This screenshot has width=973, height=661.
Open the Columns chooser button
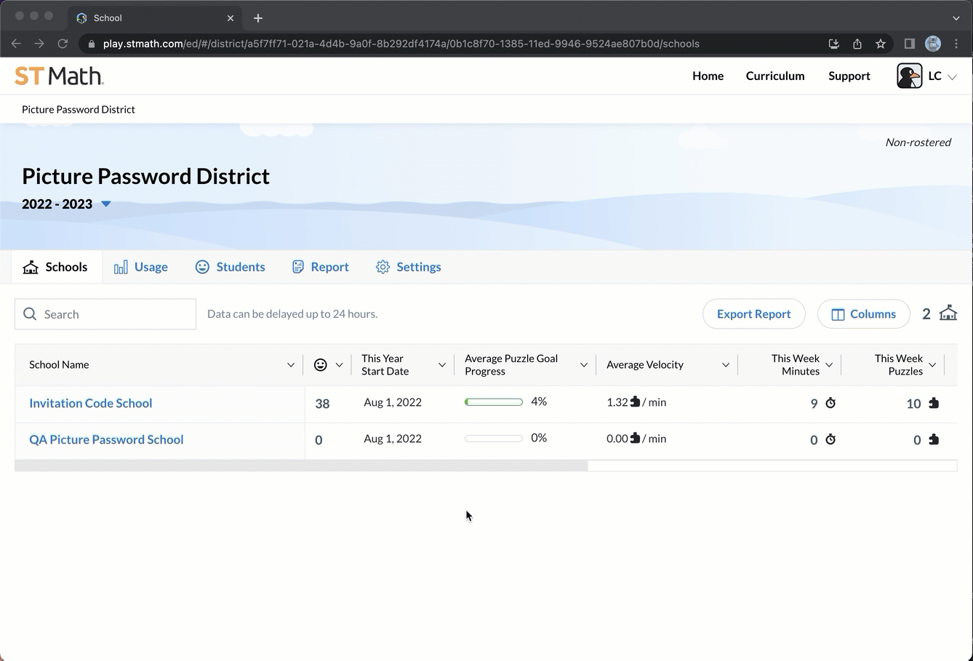point(863,314)
